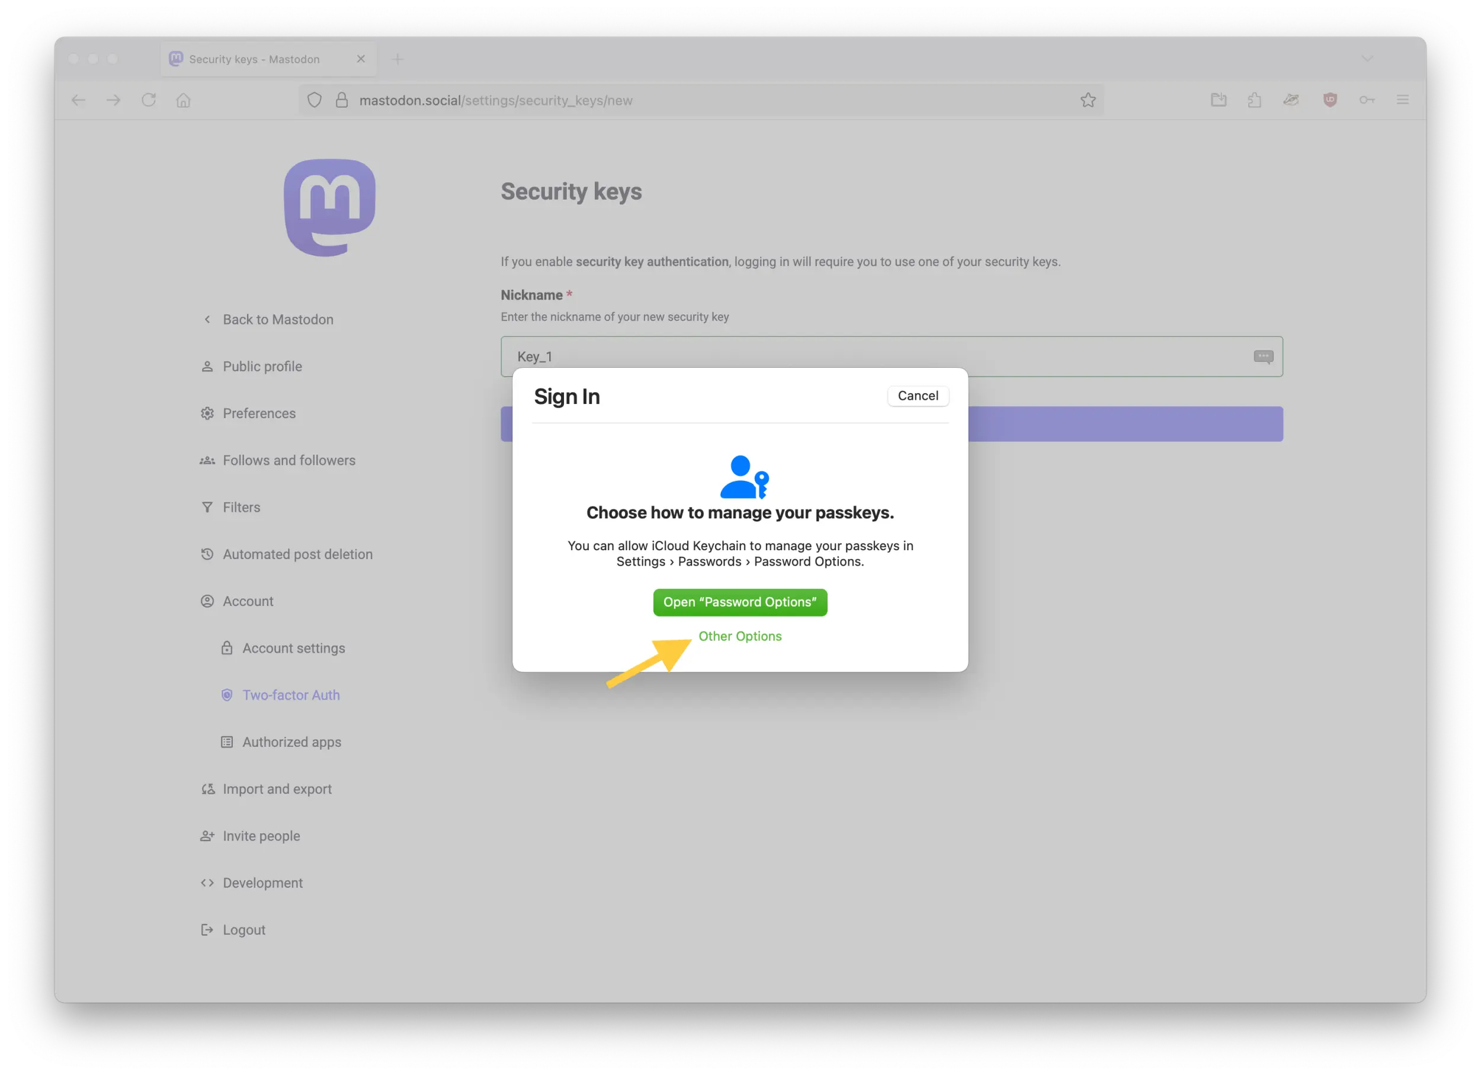The image size is (1481, 1075).
Task: Open the browser hamburger menu
Action: pyautogui.click(x=1403, y=100)
